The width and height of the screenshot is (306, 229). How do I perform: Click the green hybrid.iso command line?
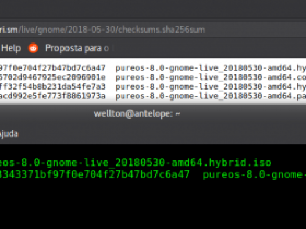pos(136,163)
